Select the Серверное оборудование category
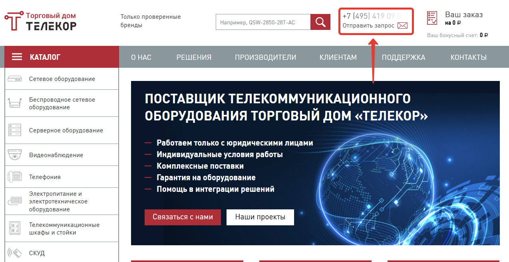 [x=62, y=130]
